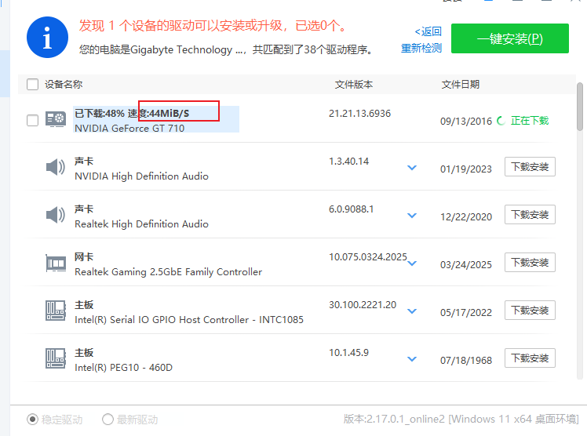Click the NVIDIA High Definition Audio speaker icon
The image size is (587, 436).
coord(55,167)
